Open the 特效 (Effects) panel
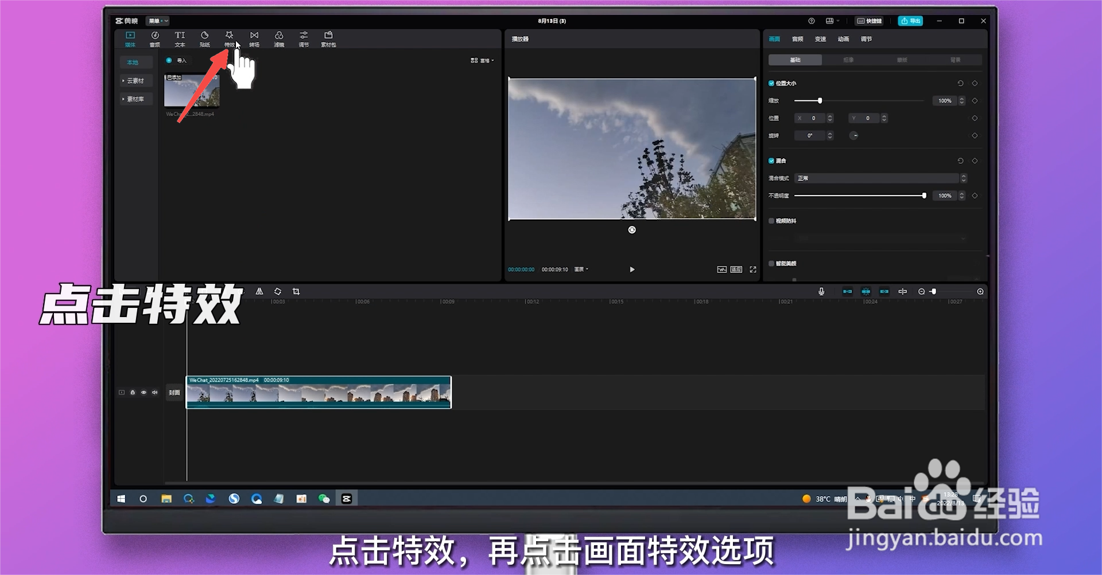The height and width of the screenshot is (575, 1102). pyautogui.click(x=229, y=38)
